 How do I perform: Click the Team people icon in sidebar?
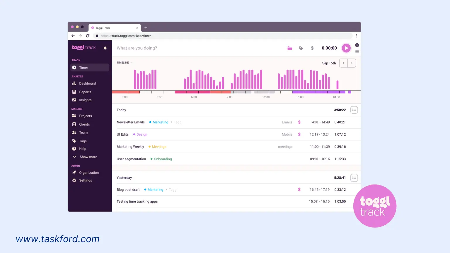point(74,133)
